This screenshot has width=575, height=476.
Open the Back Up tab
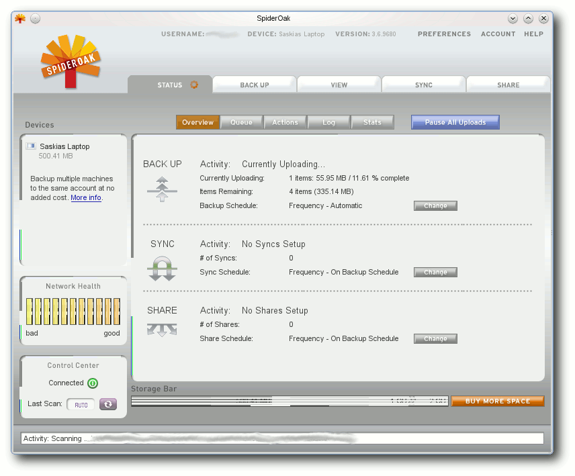pos(255,85)
